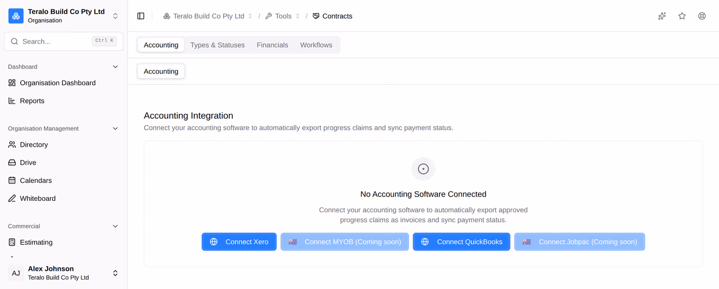The image size is (719, 289).
Task: Collapse the Commercial sidebar section
Action: tap(115, 226)
